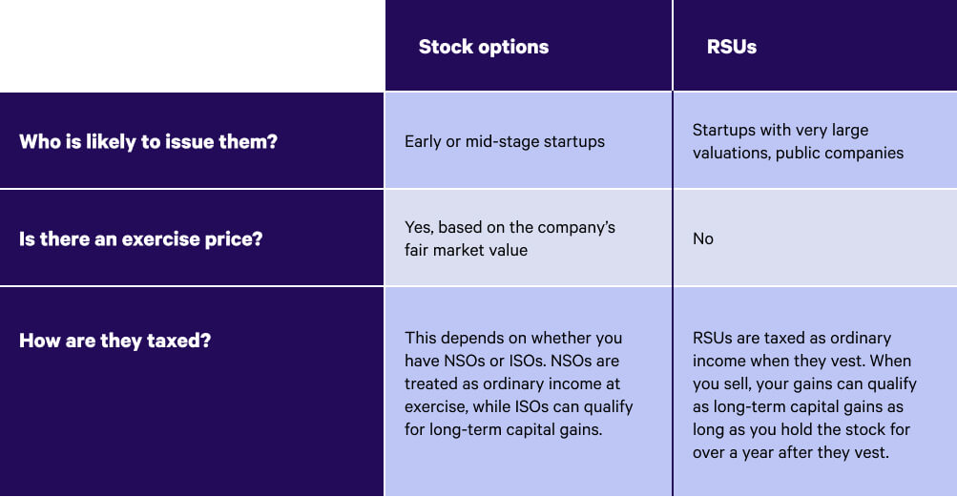The width and height of the screenshot is (957, 497).
Task: Select the words 'fair market value'
Action: (466, 250)
